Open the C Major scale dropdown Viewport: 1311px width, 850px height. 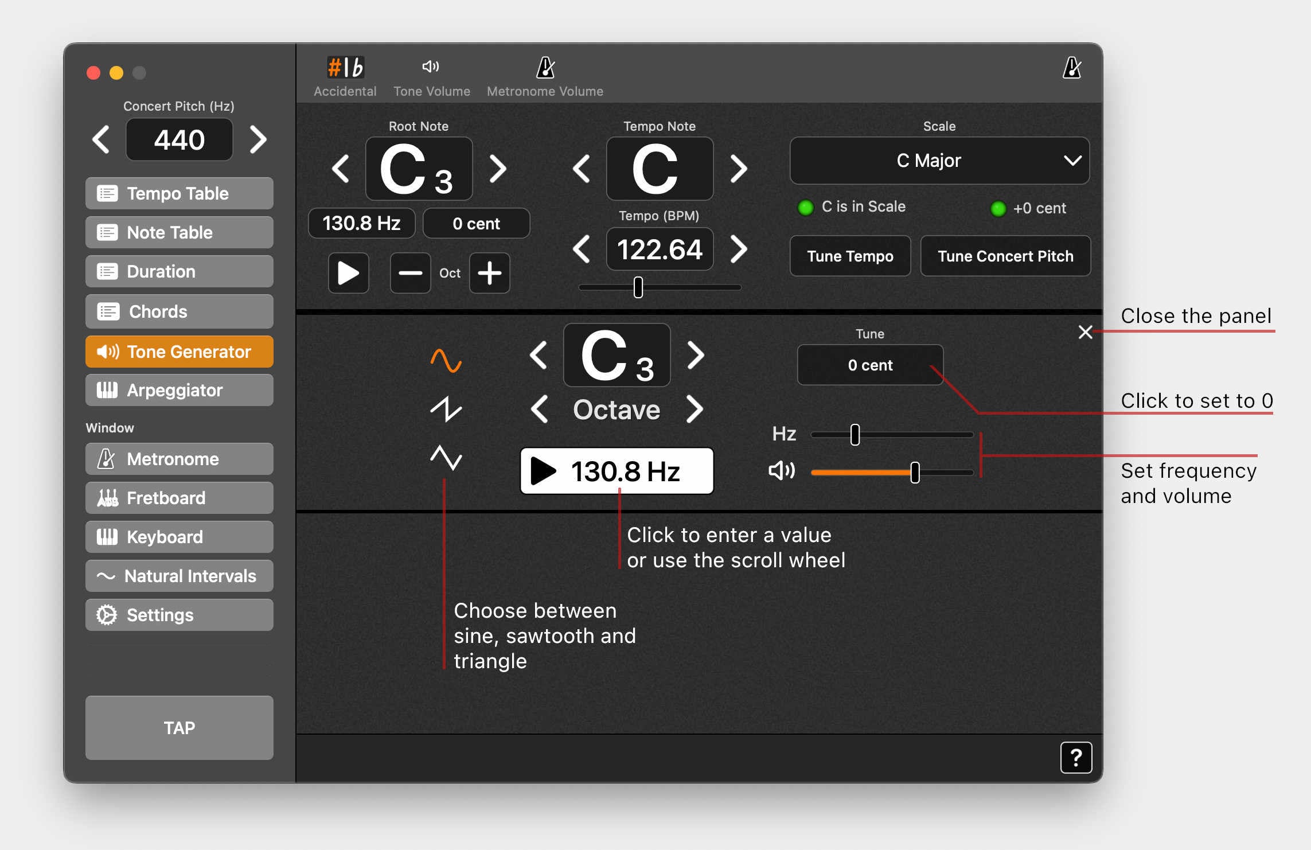pos(939,161)
